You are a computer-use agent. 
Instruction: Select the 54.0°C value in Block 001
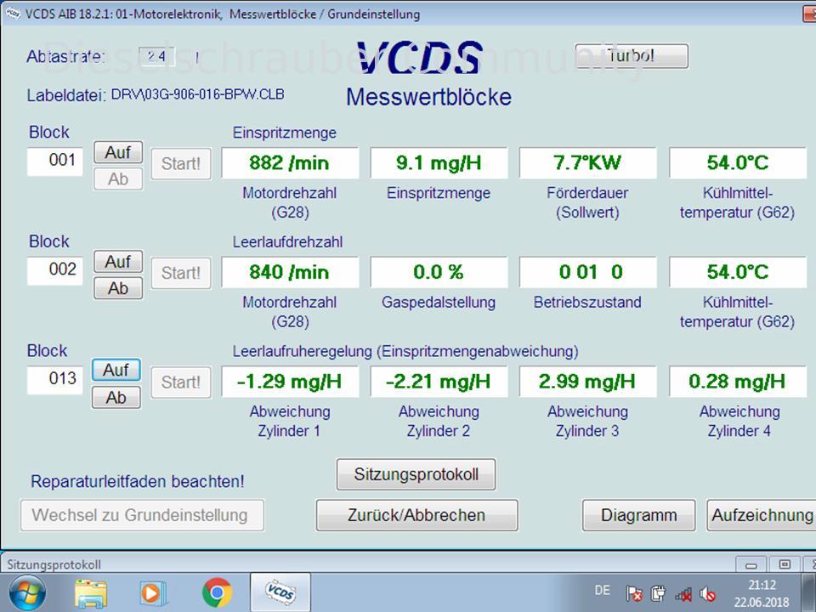click(738, 163)
